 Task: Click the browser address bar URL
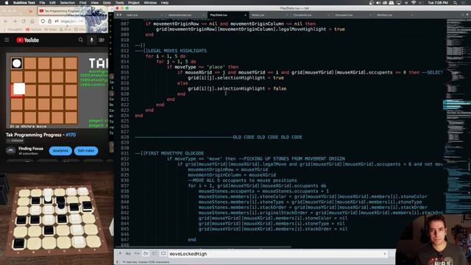click(68, 21)
